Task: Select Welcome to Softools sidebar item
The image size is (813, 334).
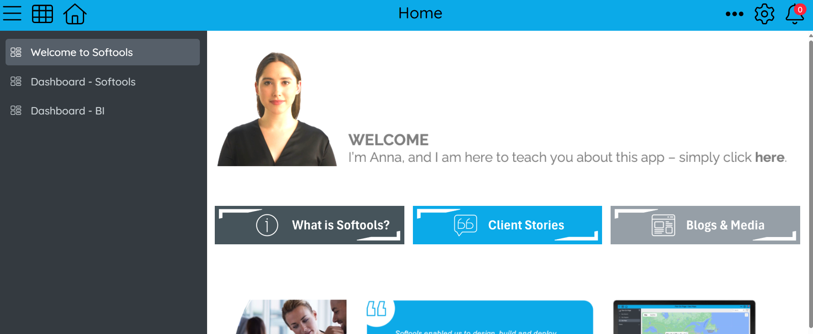Action: pos(102,52)
